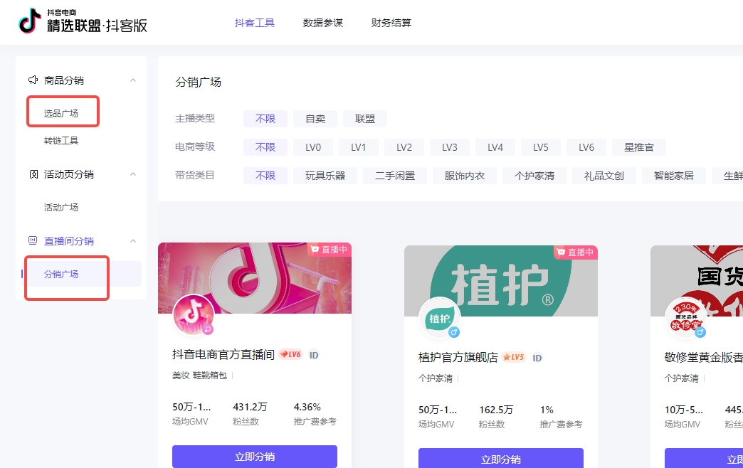Open the 抖音电商官方直播间 title link
The image size is (743, 468).
[x=223, y=354]
